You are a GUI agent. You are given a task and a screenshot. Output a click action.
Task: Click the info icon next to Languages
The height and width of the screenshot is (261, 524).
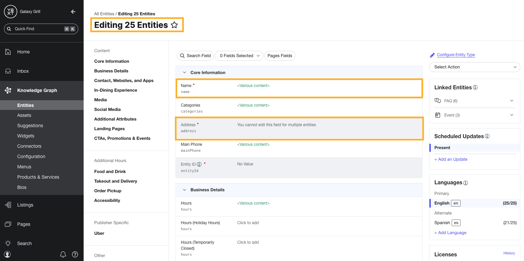click(x=466, y=183)
